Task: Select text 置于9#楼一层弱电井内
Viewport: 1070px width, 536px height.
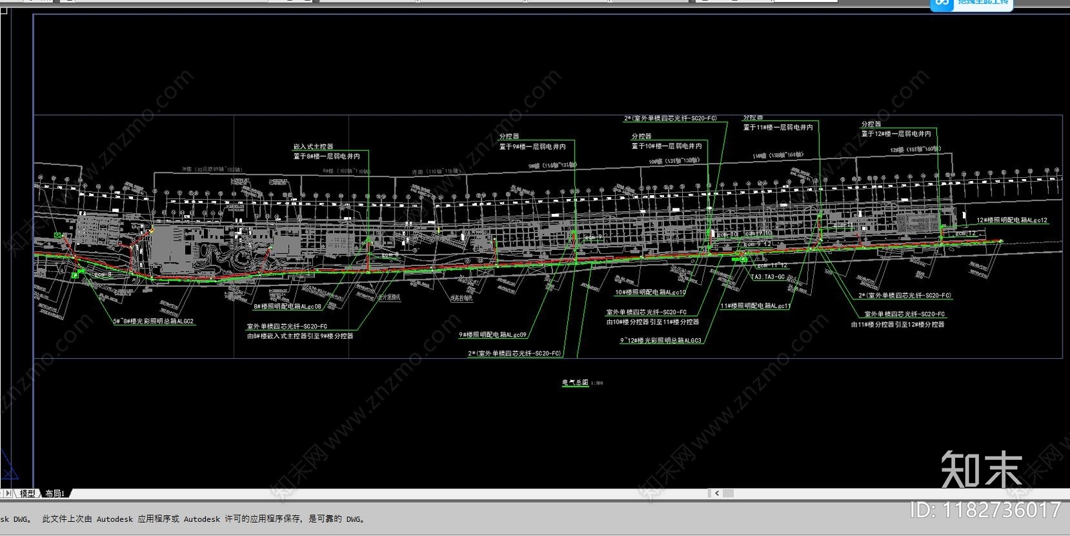Action: (x=532, y=146)
